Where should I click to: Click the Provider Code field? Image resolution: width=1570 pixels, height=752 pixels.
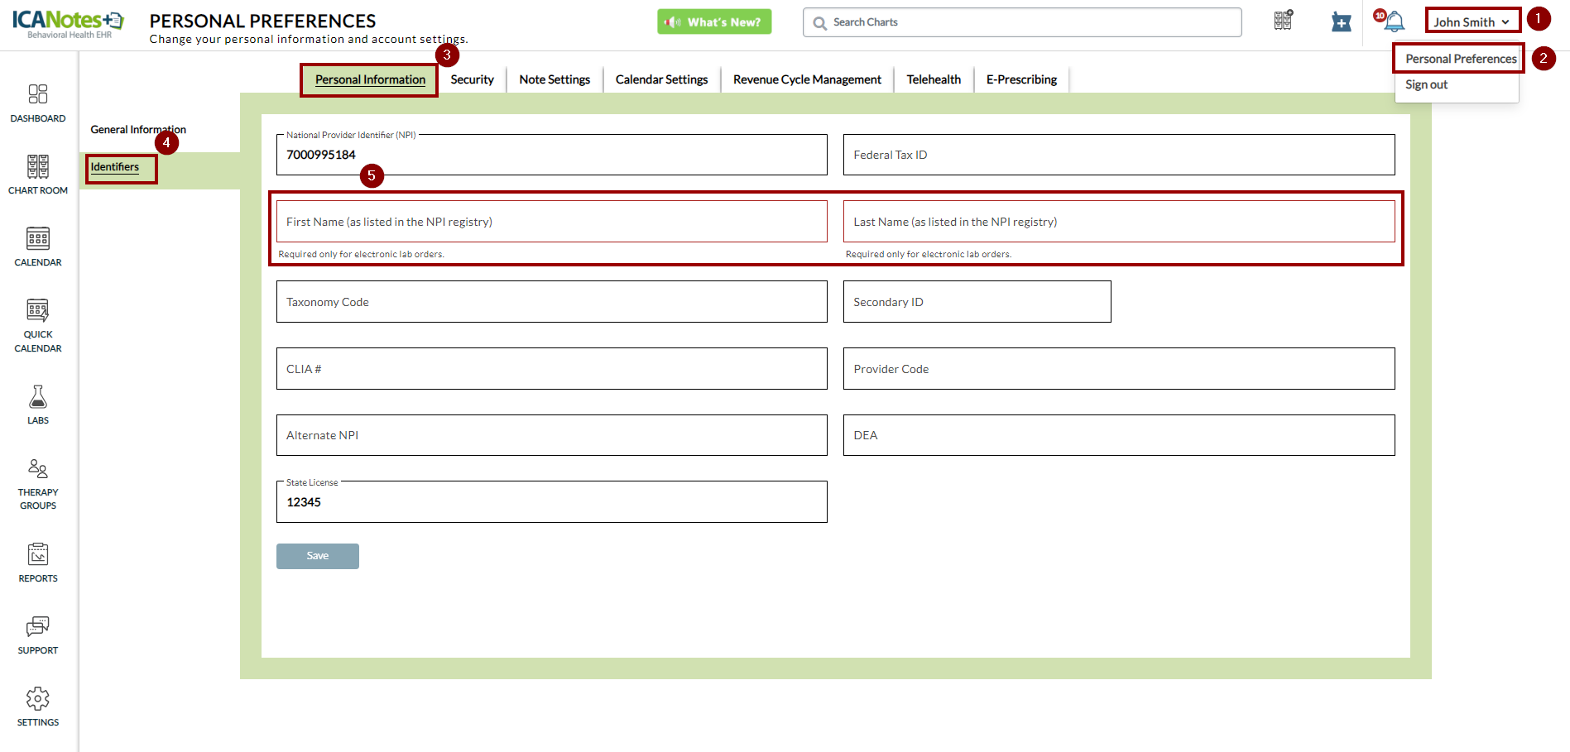[x=1119, y=369]
